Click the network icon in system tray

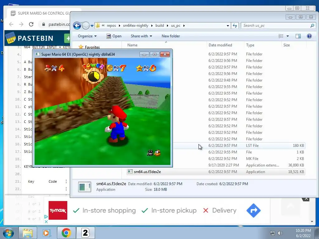(272, 233)
